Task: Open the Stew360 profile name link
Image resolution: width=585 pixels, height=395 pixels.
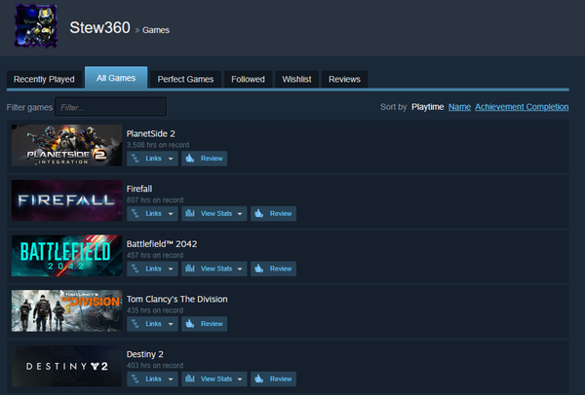Action: pos(99,27)
